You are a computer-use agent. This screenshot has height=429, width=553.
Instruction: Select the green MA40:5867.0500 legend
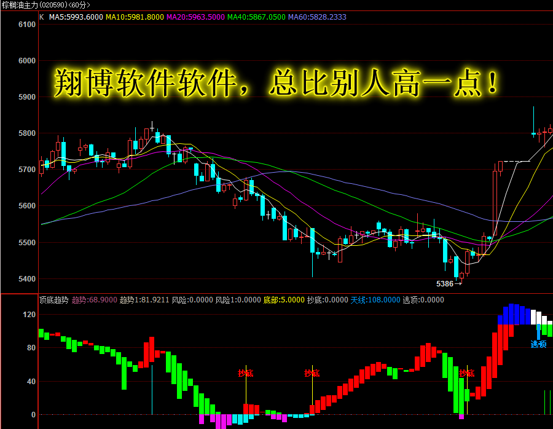256,17
